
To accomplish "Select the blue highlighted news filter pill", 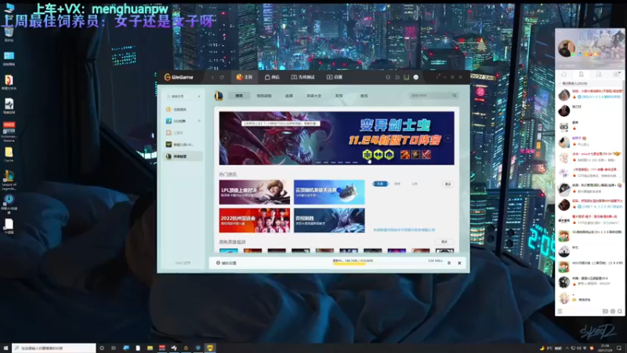I will coord(380,184).
